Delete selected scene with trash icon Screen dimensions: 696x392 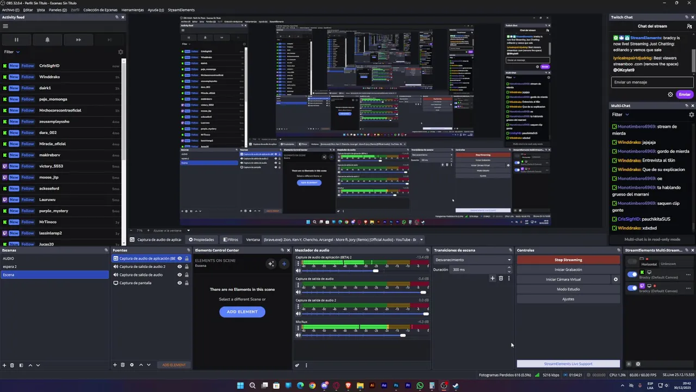tap(12, 365)
